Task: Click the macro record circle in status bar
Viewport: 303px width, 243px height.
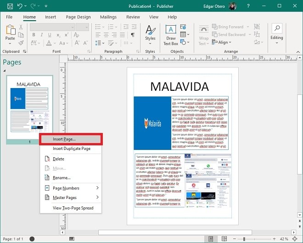Action: point(32,239)
